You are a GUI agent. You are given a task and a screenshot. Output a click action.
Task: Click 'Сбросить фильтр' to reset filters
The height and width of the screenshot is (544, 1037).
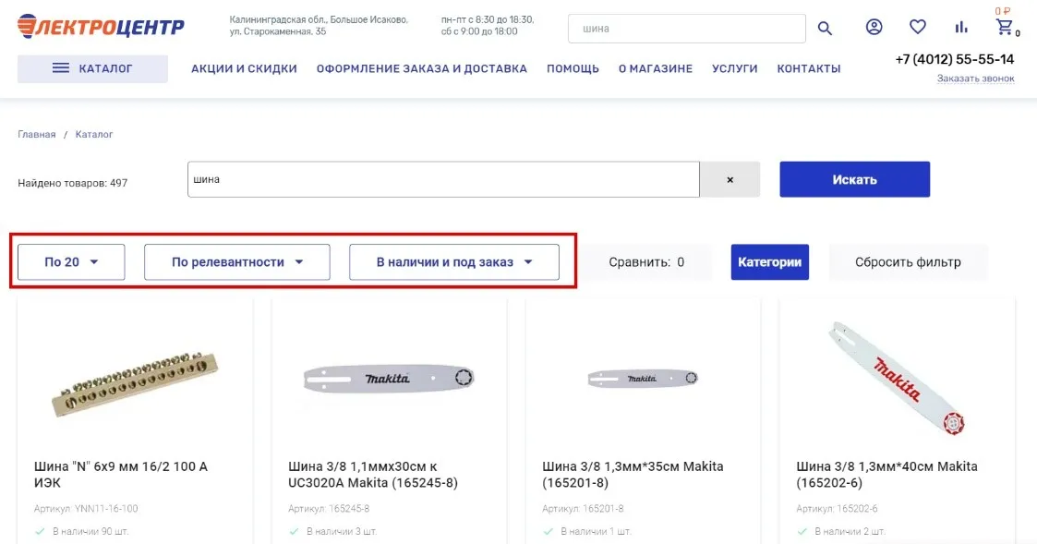tap(908, 261)
